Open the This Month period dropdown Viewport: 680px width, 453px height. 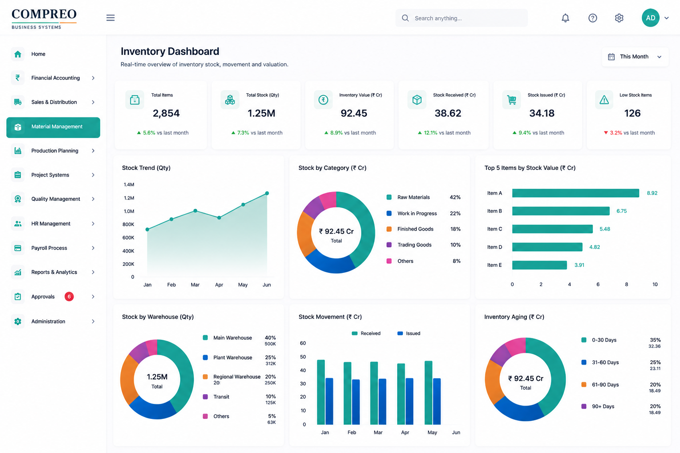tap(635, 57)
